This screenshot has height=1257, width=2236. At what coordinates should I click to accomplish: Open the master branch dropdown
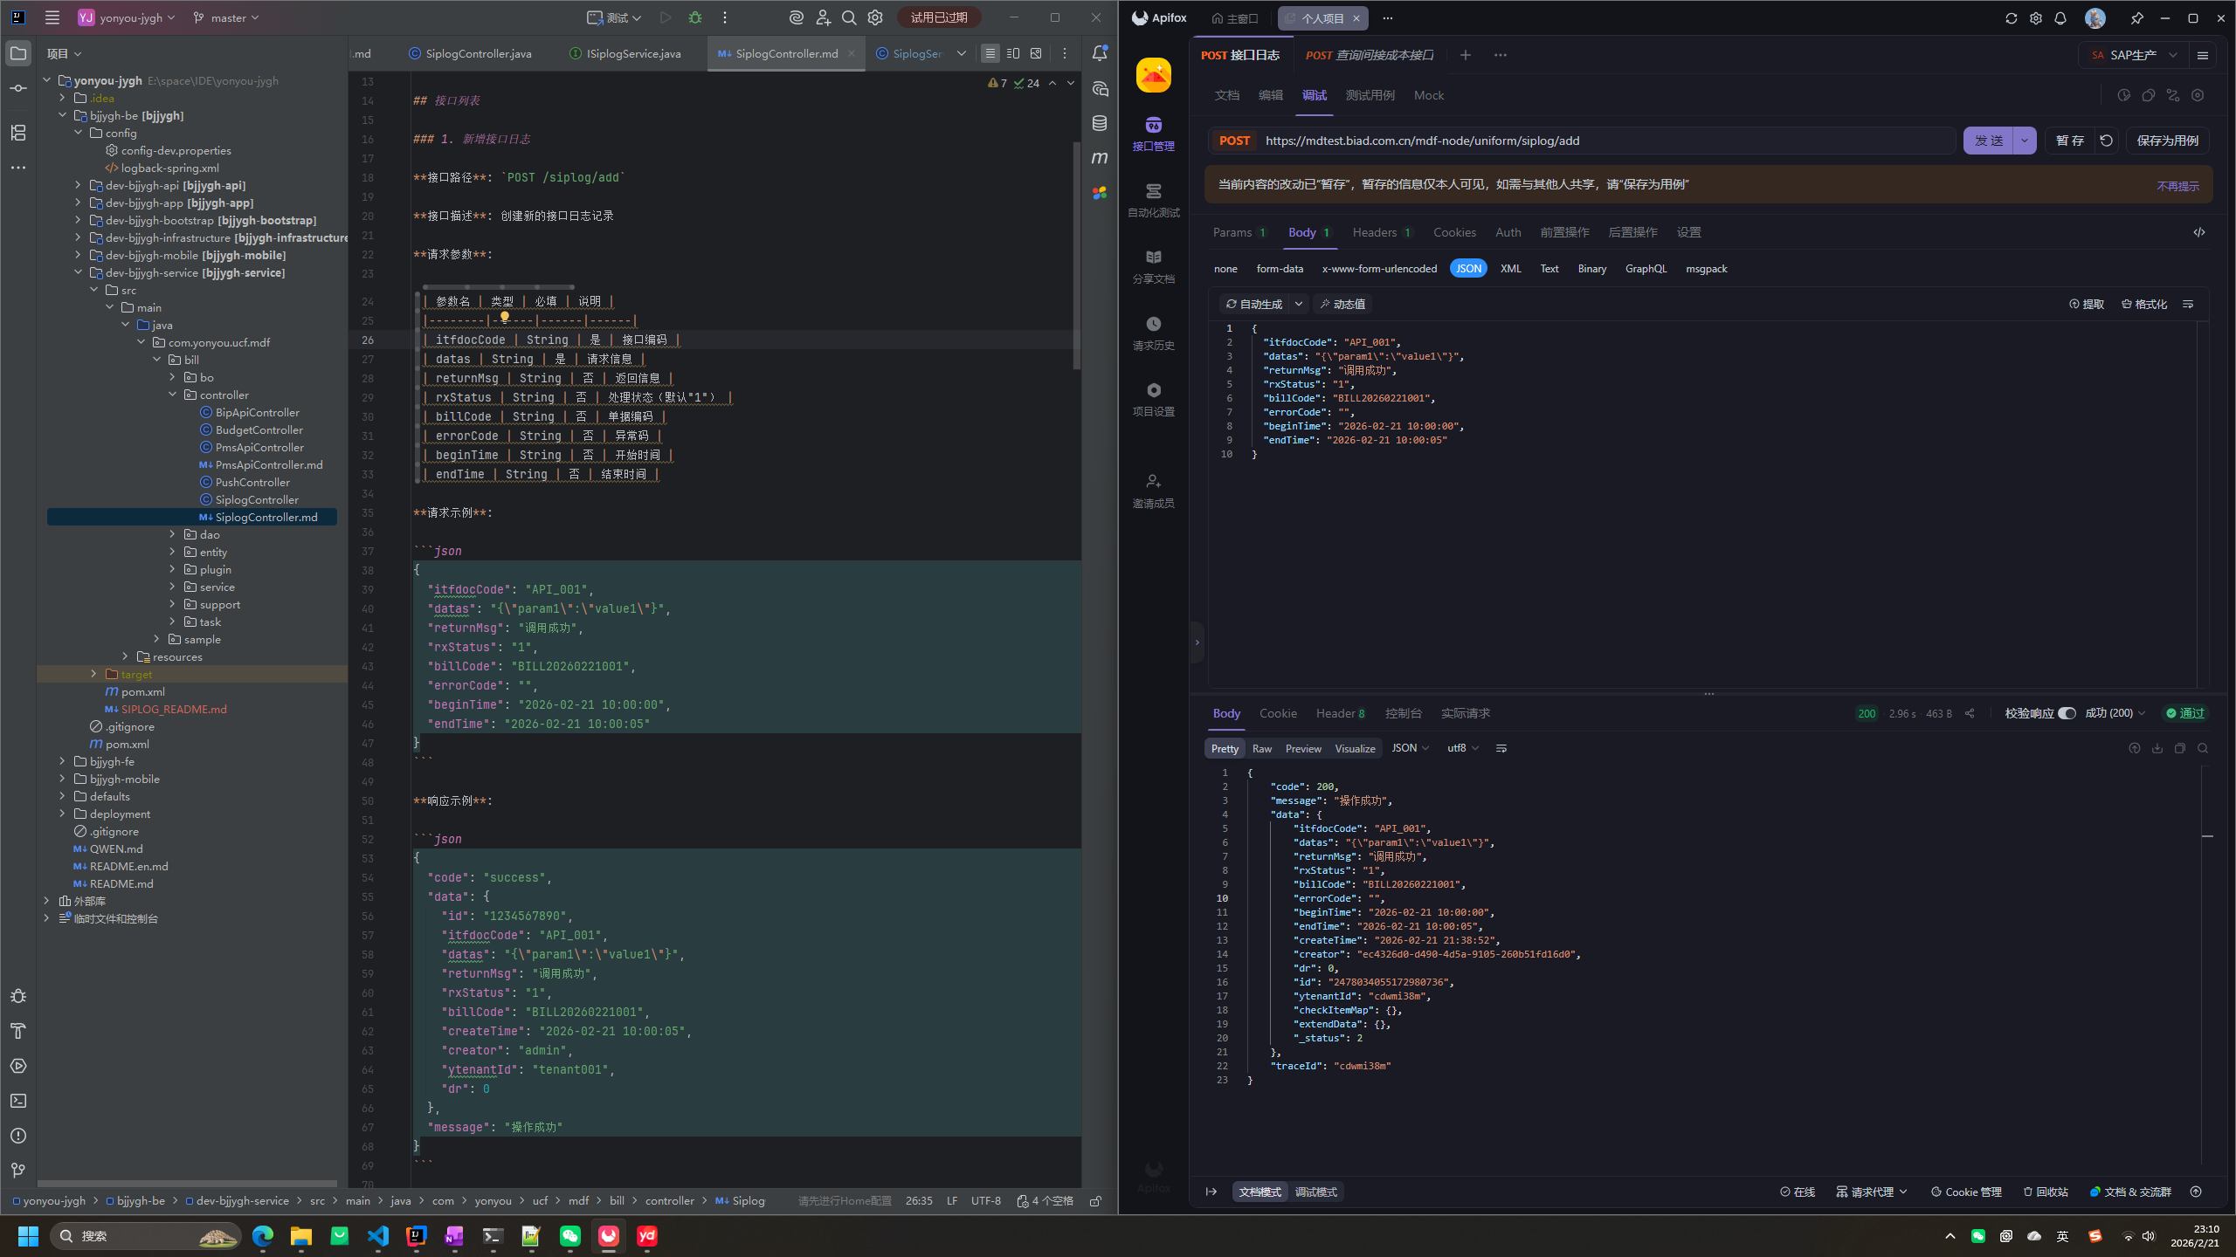(x=226, y=17)
